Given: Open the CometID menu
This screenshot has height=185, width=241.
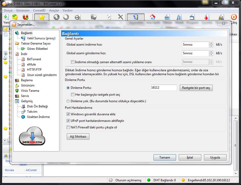Looking at the screenshot, I should tap(39, 10).
